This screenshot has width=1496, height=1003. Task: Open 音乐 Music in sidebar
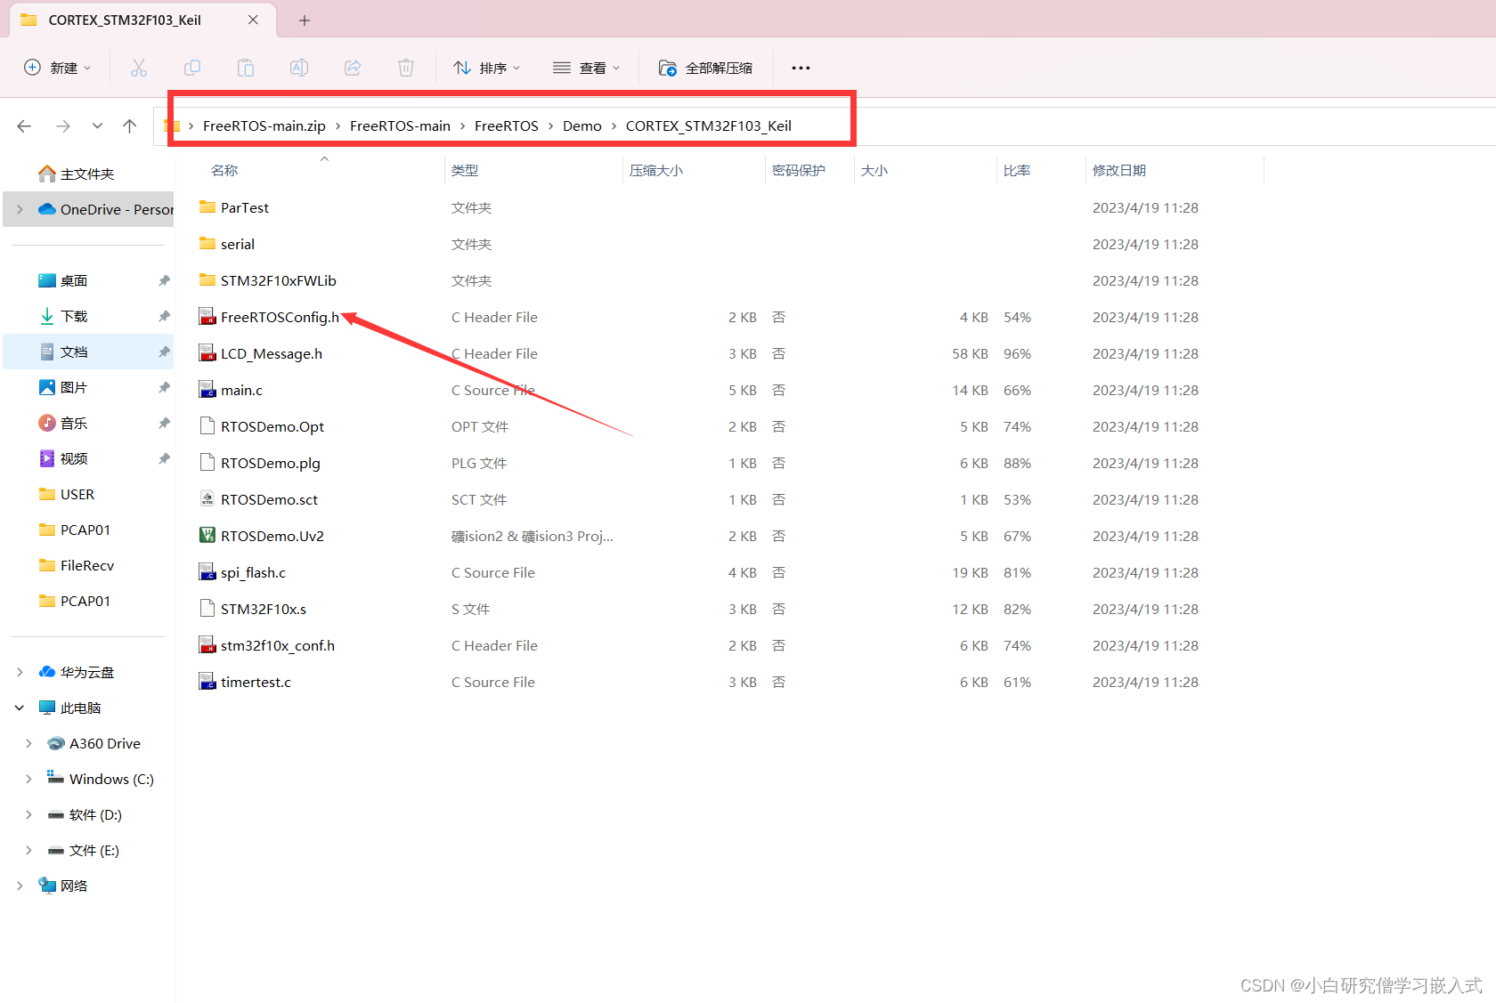[74, 423]
